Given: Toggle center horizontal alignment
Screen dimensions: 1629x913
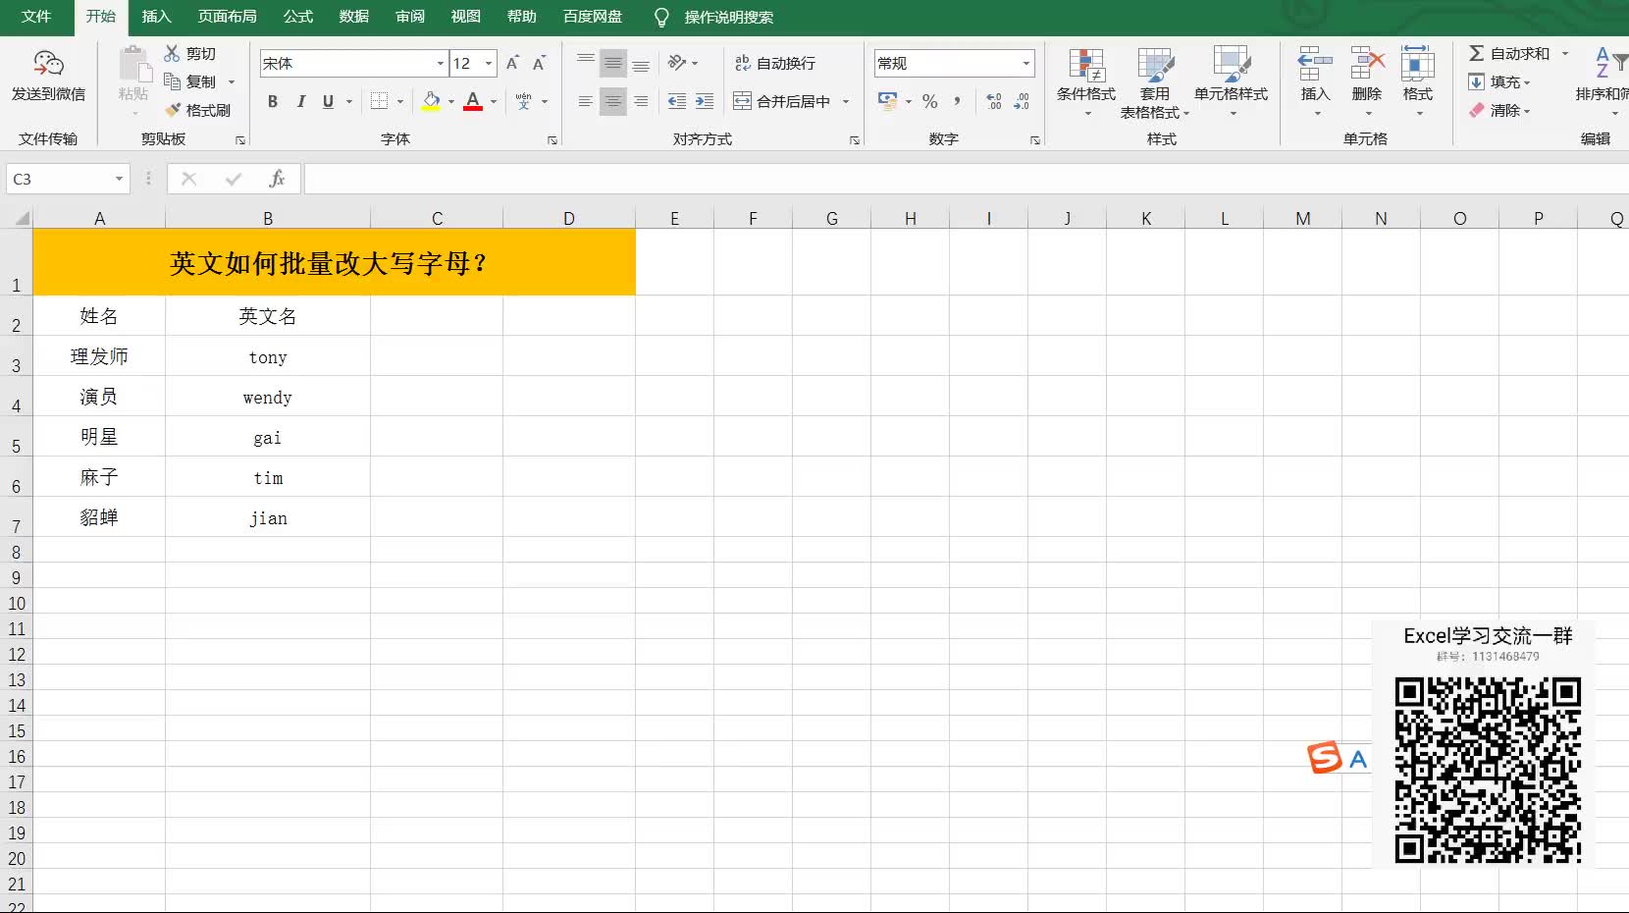Looking at the screenshot, I should pos(613,101).
